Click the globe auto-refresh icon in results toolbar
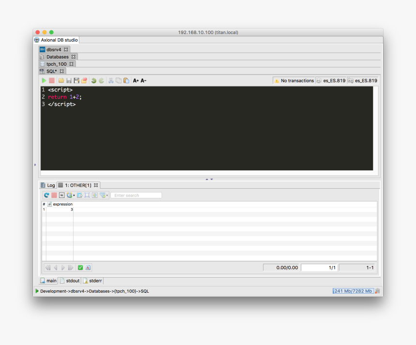416x345 pixels. [x=70, y=195]
